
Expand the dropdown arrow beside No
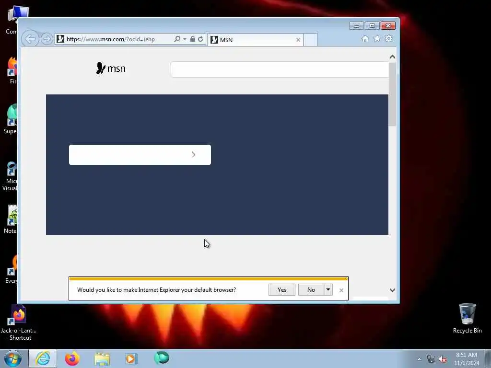328,290
